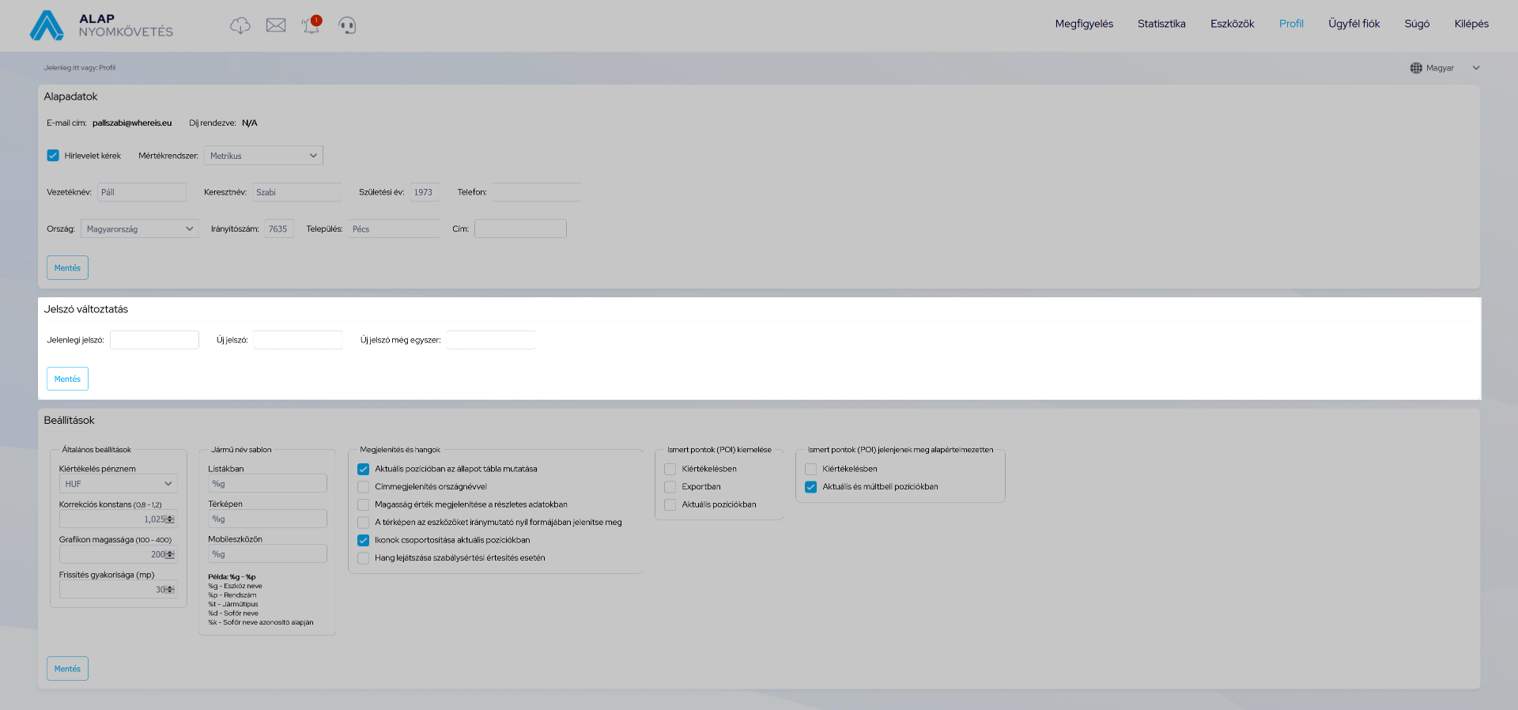Image resolution: width=1518 pixels, height=710 pixels.
Task: Go to the Eszközök menu item
Action: 1232,24
